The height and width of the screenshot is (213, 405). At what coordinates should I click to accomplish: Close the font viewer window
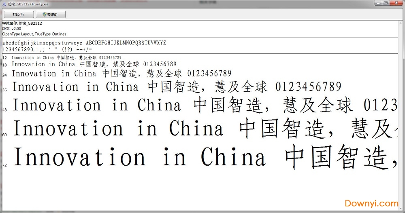(x=396, y=3)
